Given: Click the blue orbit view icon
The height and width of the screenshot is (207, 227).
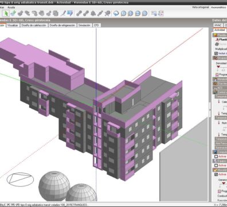Looking at the screenshot, I should coord(116,13).
